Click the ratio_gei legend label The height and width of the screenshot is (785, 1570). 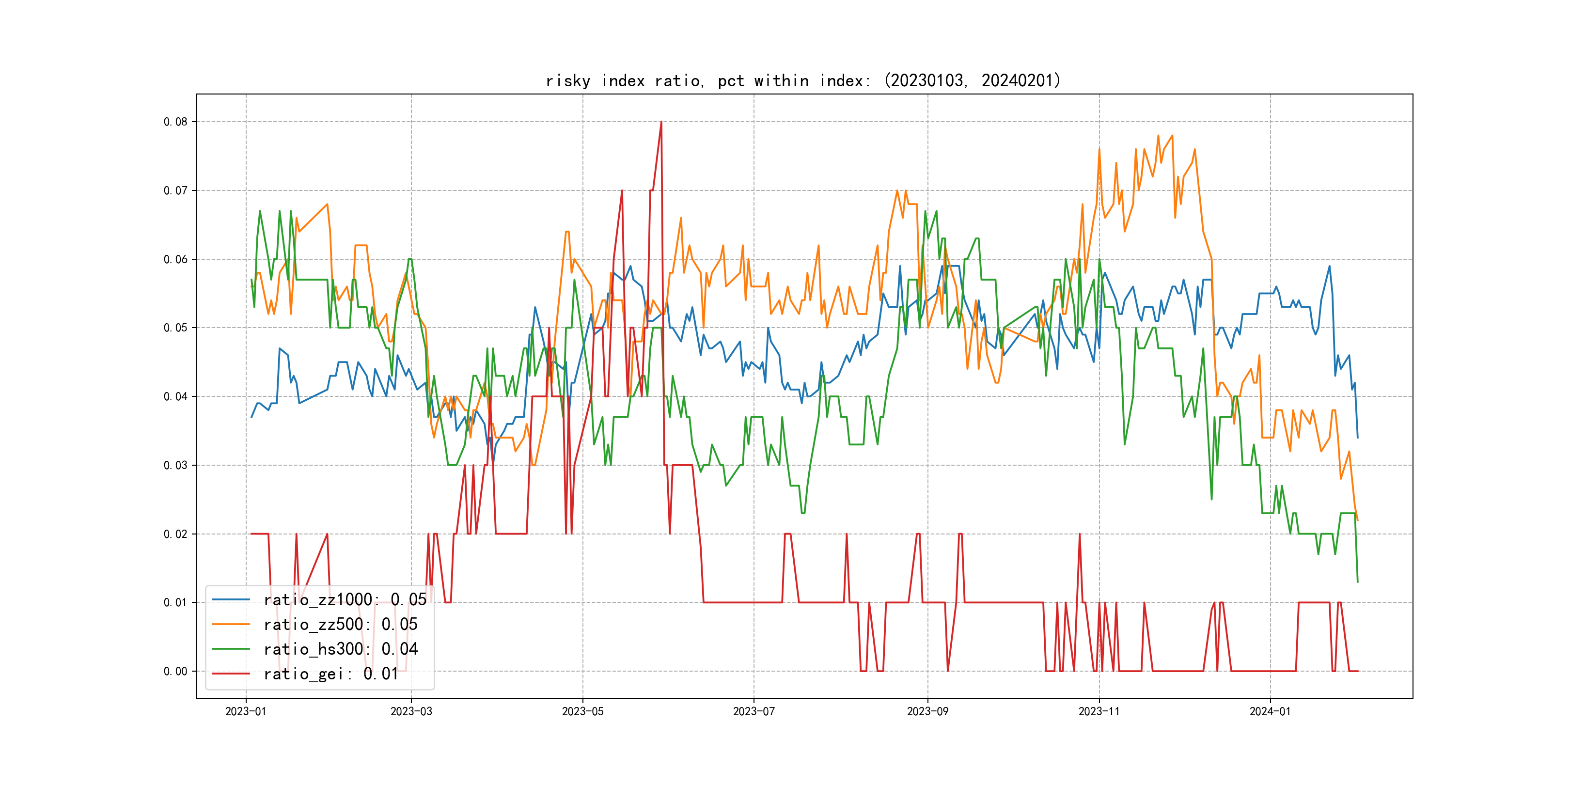click(x=331, y=674)
